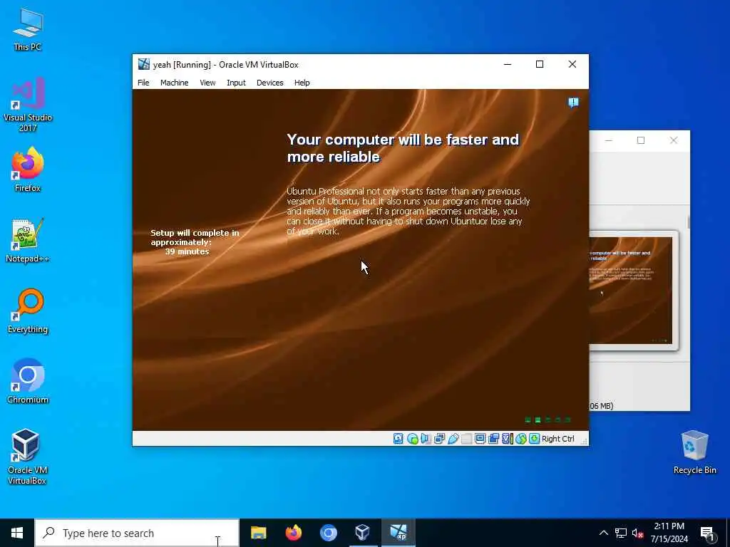Open the clock showing 2:11 PM
Viewport: 730px width, 547px height.
[x=669, y=533]
